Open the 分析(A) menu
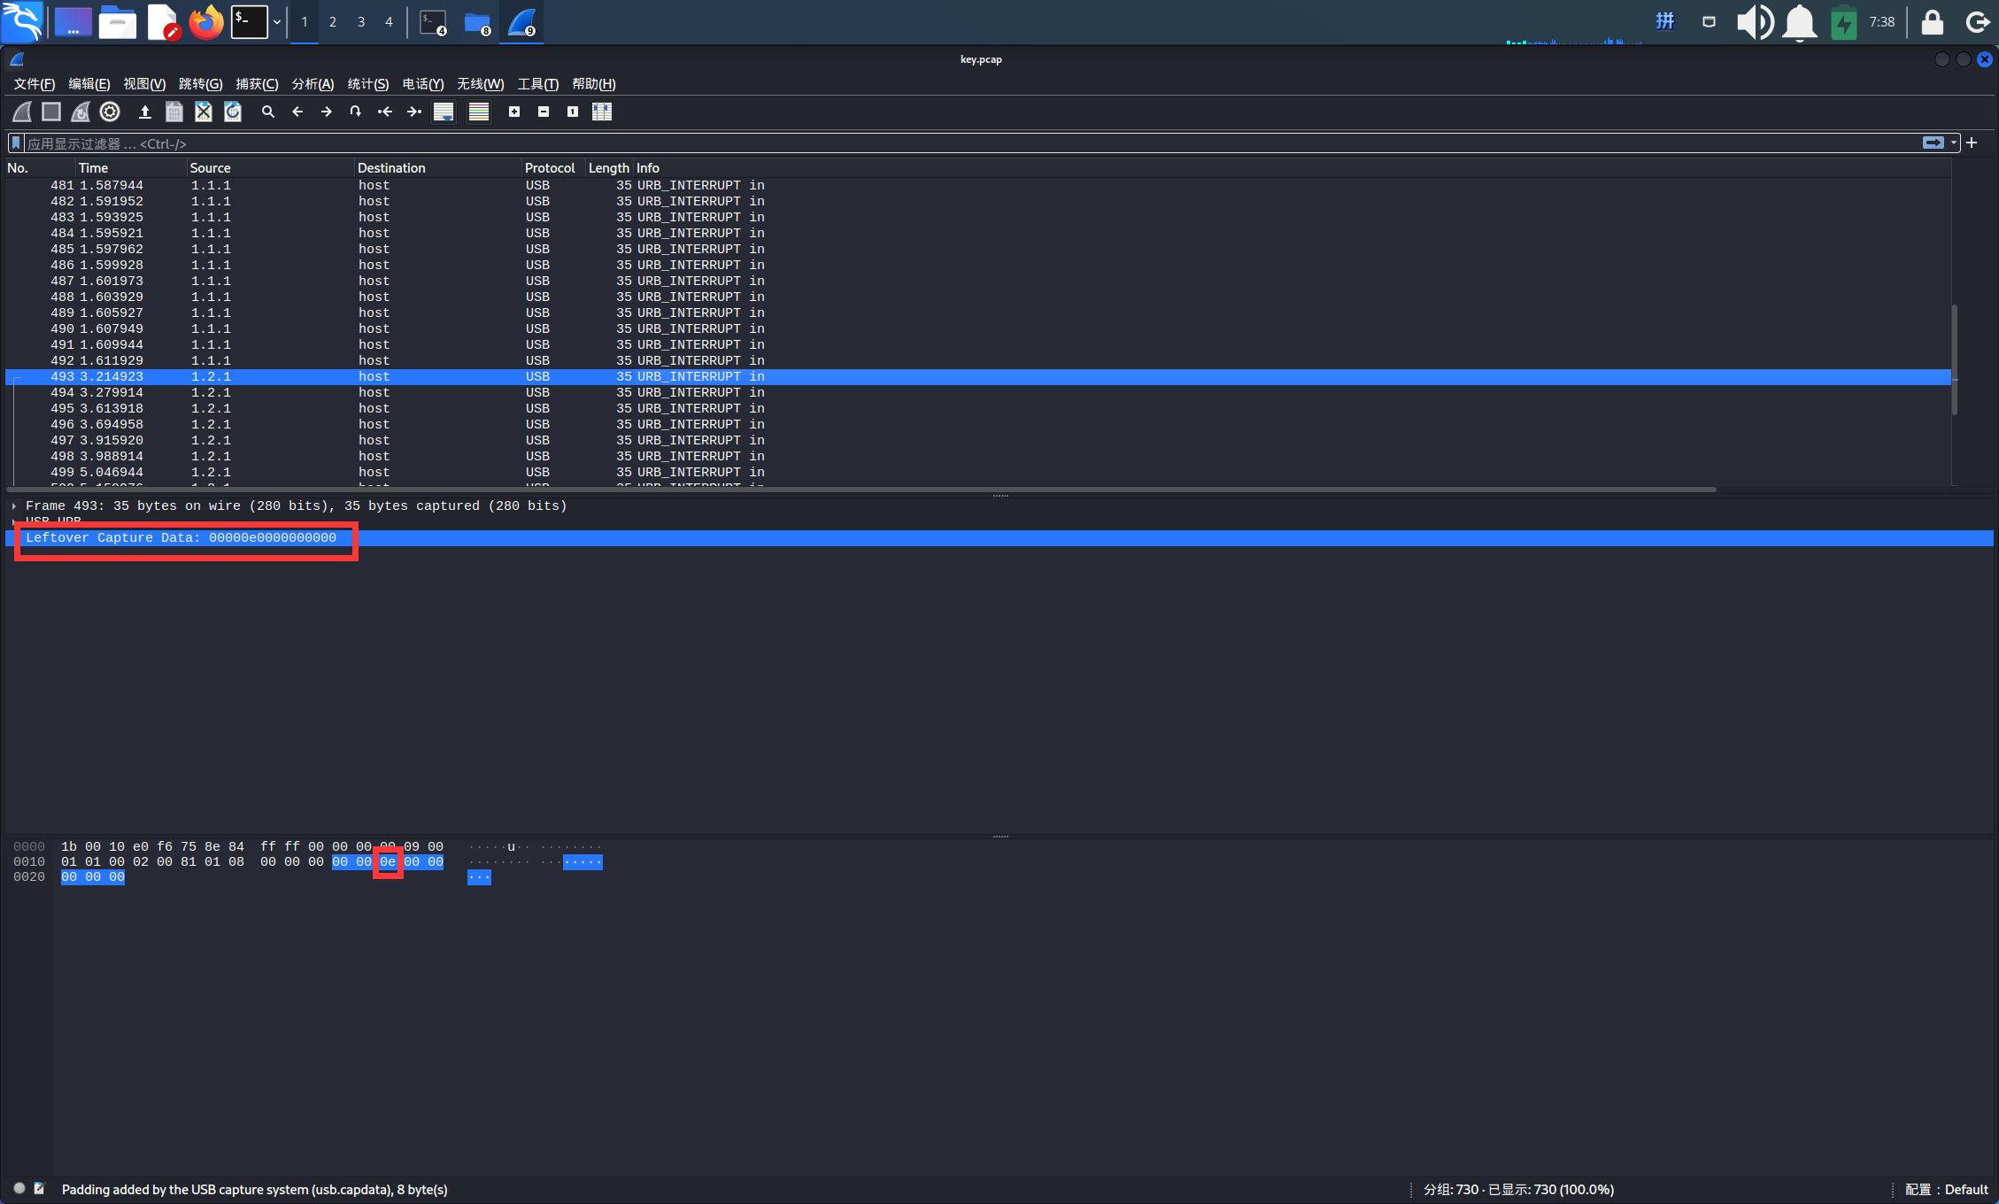 click(x=313, y=84)
